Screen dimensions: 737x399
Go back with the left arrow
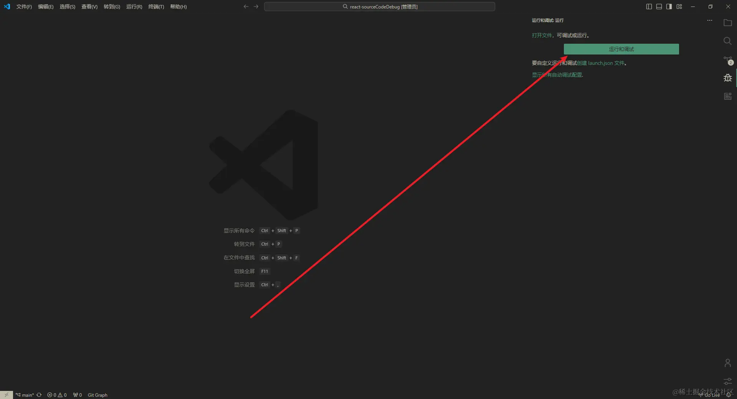pos(246,7)
